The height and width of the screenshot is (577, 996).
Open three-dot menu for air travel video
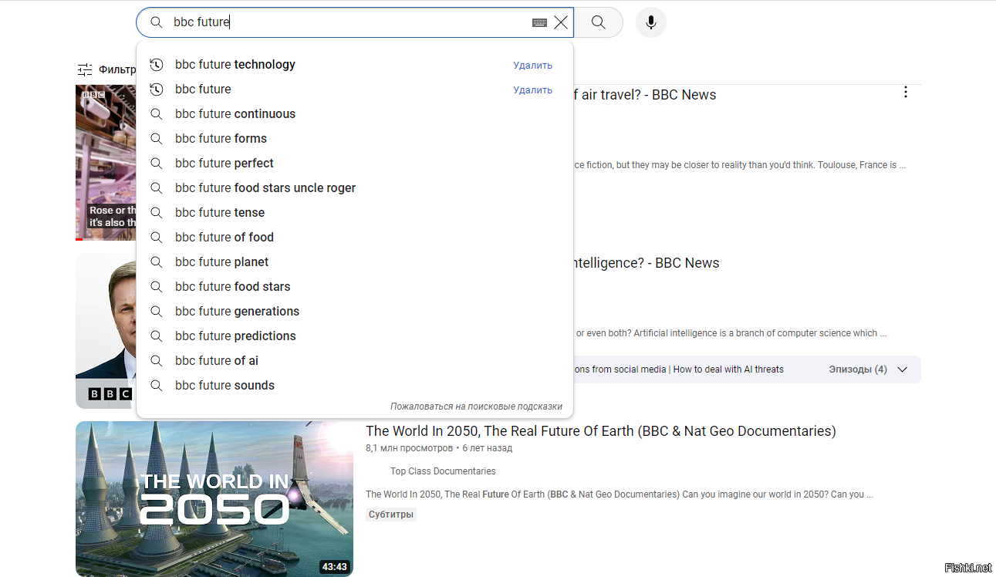905,93
